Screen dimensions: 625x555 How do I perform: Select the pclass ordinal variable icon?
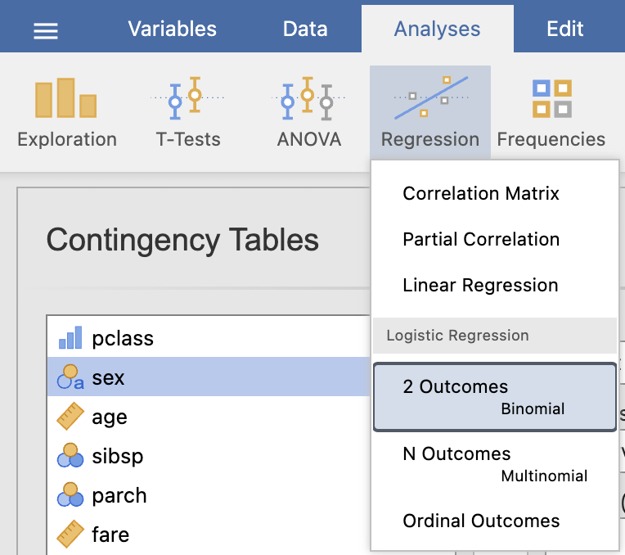click(70, 338)
